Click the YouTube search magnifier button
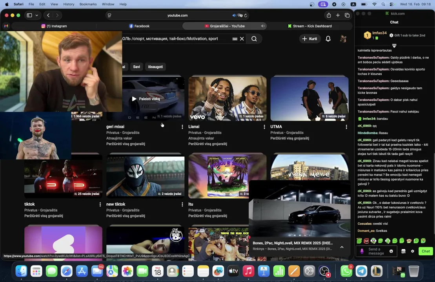This screenshot has width=435, height=282. (x=254, y=39)
